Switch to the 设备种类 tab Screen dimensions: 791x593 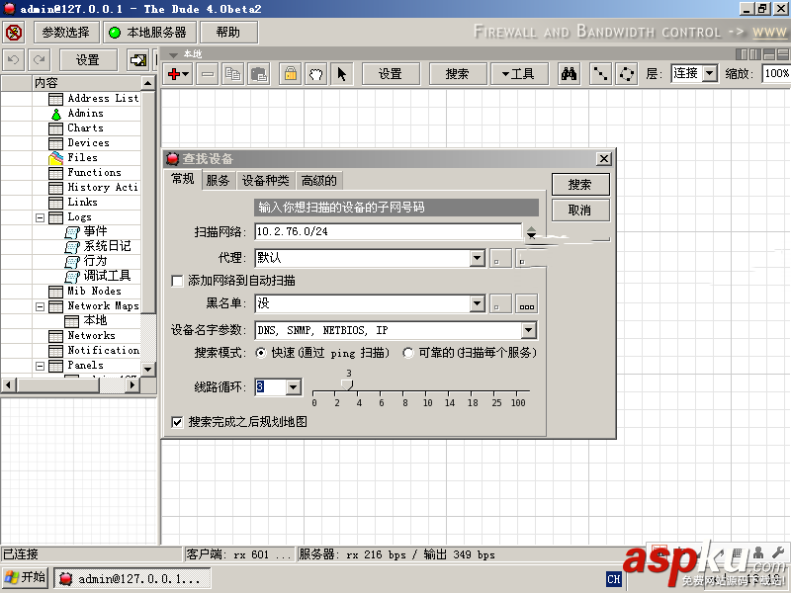pos(265,181)
